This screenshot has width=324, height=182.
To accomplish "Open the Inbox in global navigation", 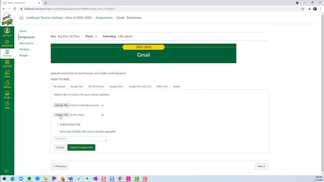I will tap(7, 74).
